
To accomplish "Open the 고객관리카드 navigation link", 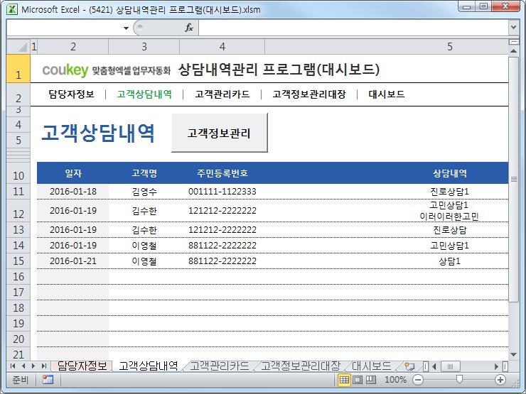I will point(222,94).
